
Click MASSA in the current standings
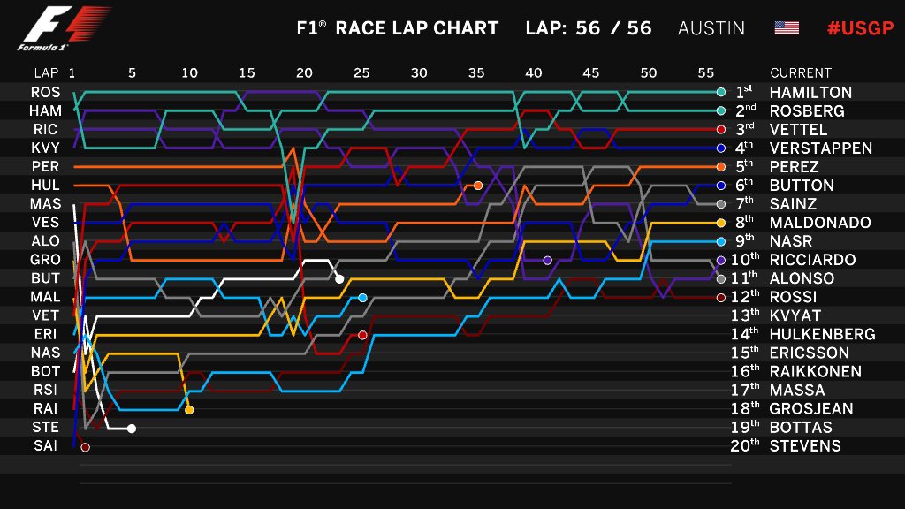(797, 390)
